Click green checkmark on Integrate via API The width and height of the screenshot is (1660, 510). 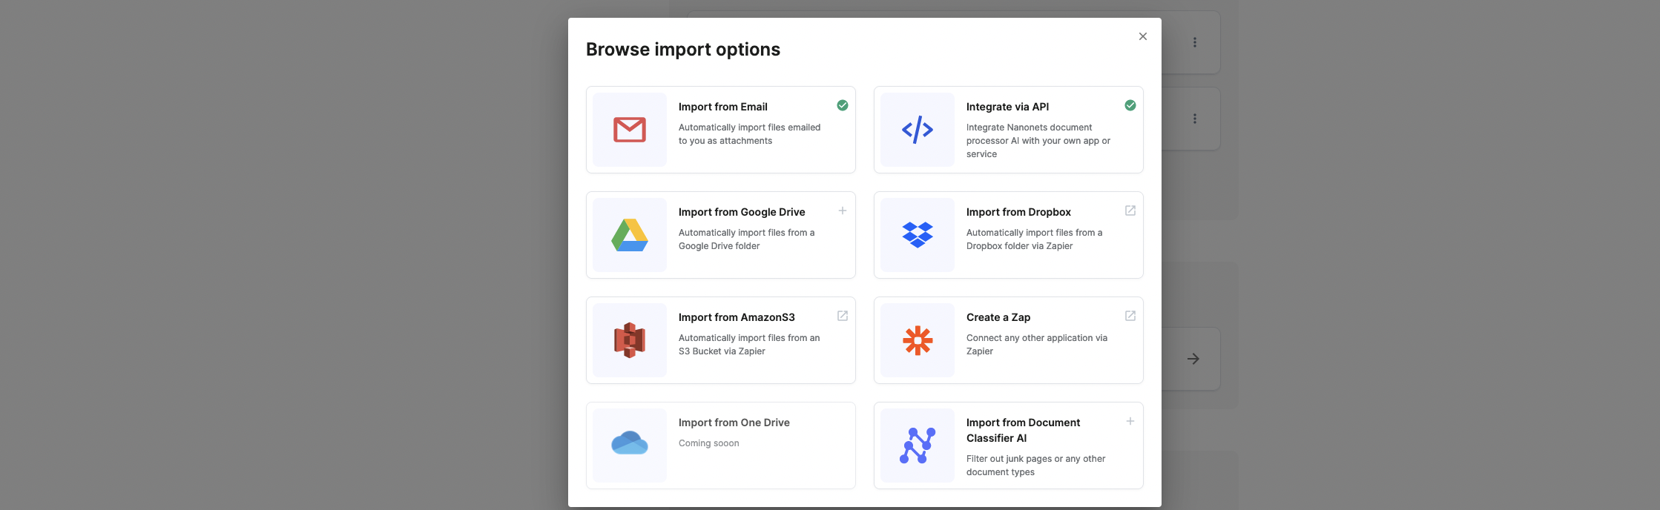(x=1130, y=105)
